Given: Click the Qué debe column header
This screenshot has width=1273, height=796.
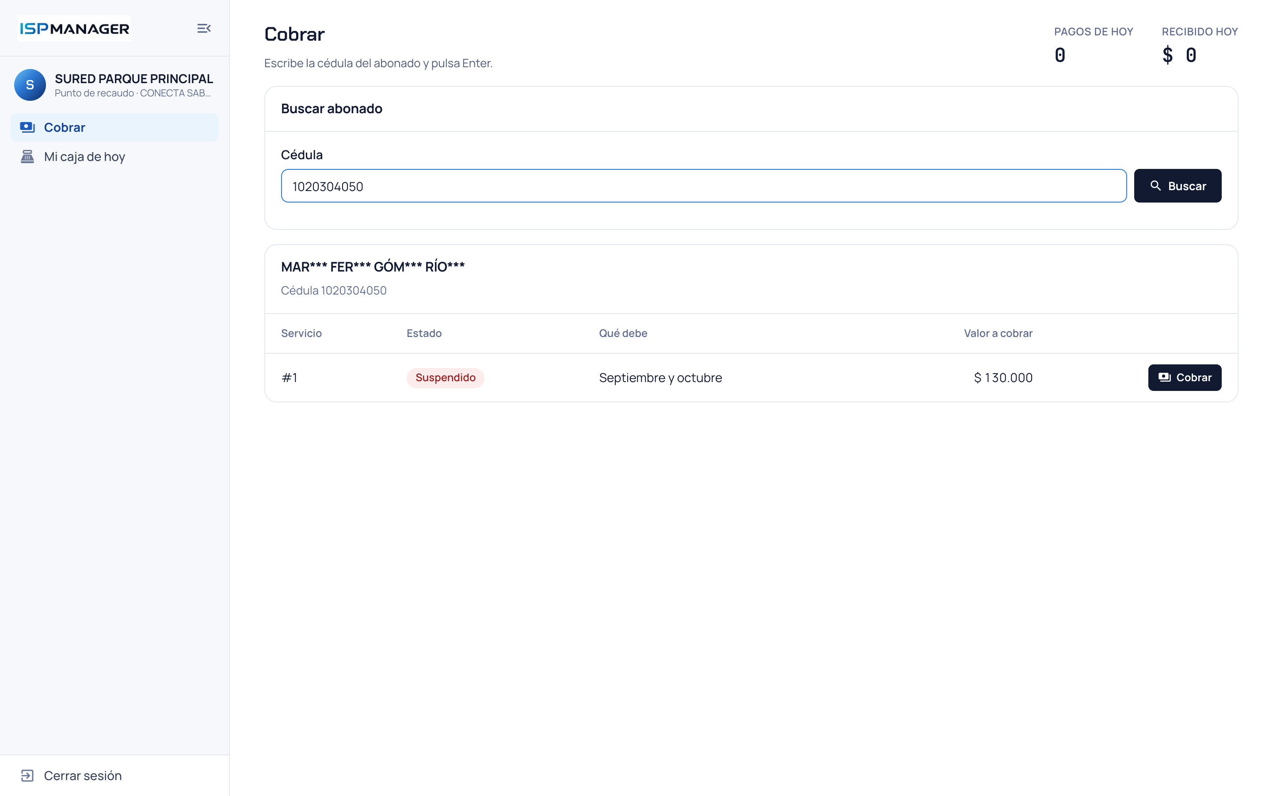Looking at the screenshot, I should (623, 333).
